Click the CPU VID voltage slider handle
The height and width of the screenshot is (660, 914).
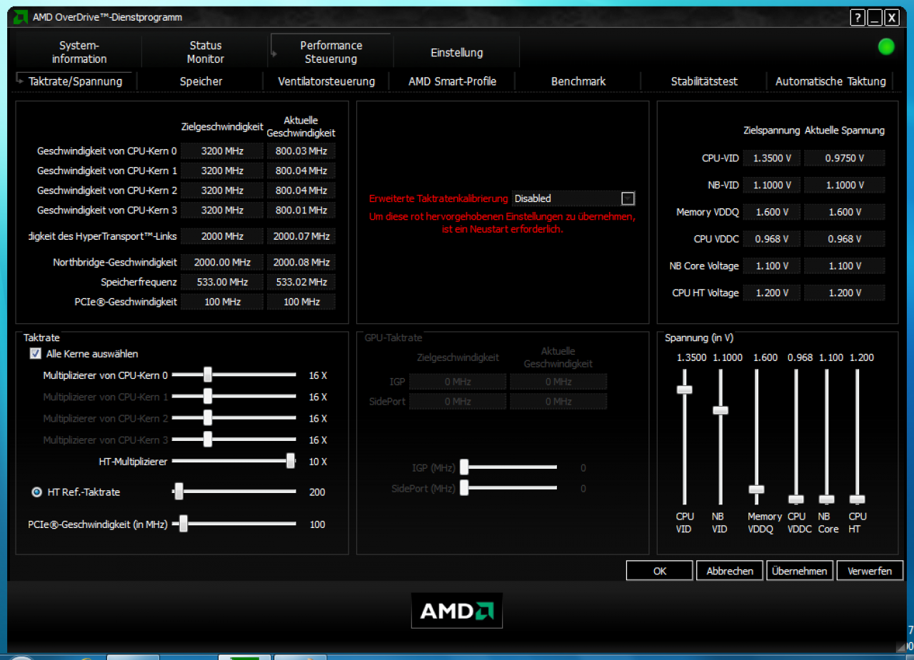tap(685, 390)
